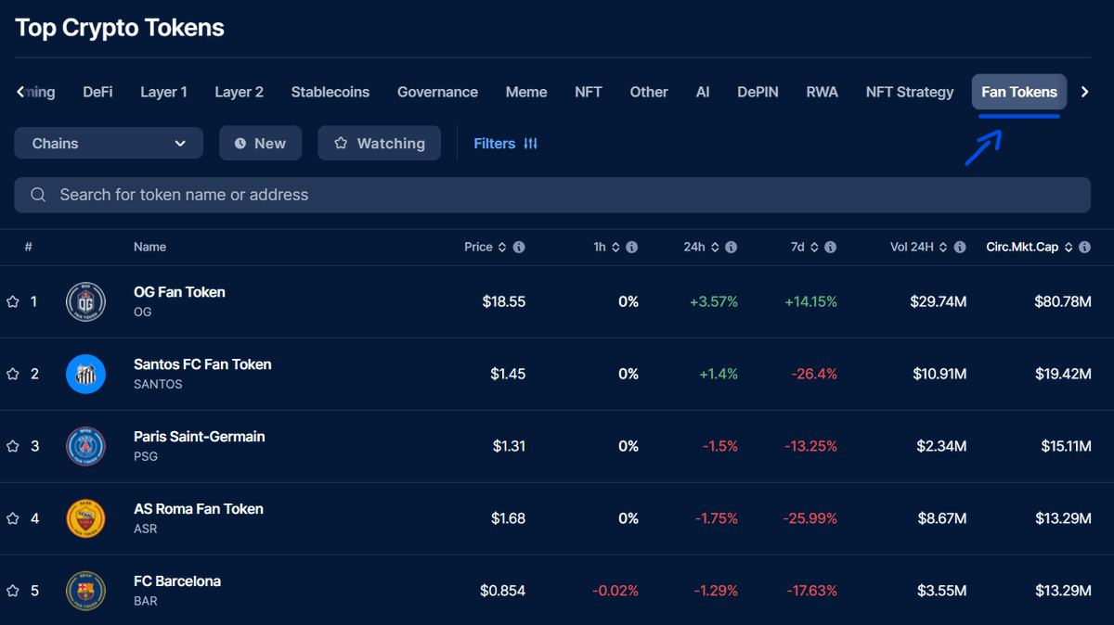The height and width of the screenshot is (625, 1114).
Task: Open OG Fan Token details
Action: [179, 292]
